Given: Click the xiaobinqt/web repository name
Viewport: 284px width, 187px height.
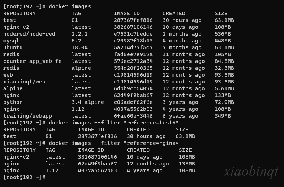Looking at the screenshot, I should (24, 82).
